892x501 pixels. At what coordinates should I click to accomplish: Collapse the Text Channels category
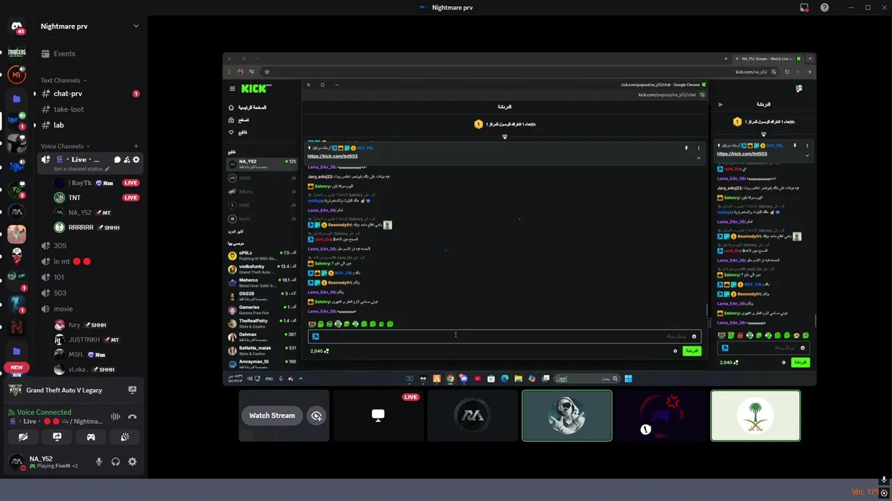pyautogui.click(x=63, y=81)
